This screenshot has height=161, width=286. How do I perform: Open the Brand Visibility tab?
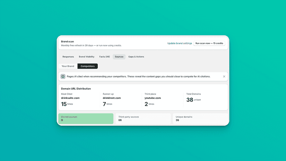pyautogui.click(x=87, y=57)
